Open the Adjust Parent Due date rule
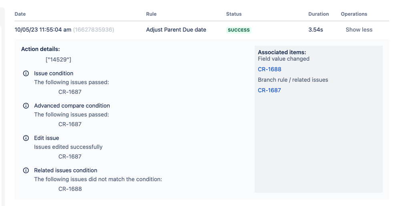The width and height of the screenshot is (400, 206). [176, 30]
